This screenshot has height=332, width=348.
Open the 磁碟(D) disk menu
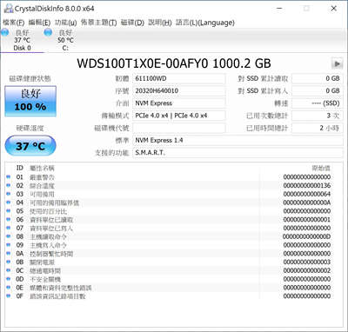click(x=132, y=23)
